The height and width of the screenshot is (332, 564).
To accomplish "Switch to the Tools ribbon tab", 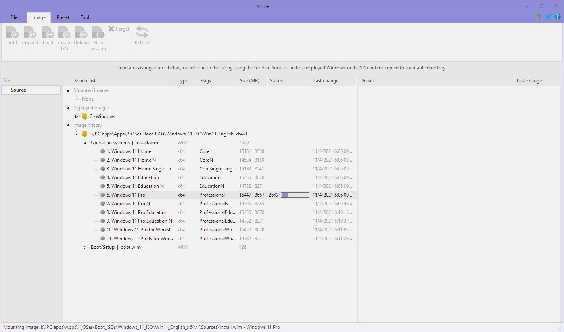I will 86,17.
